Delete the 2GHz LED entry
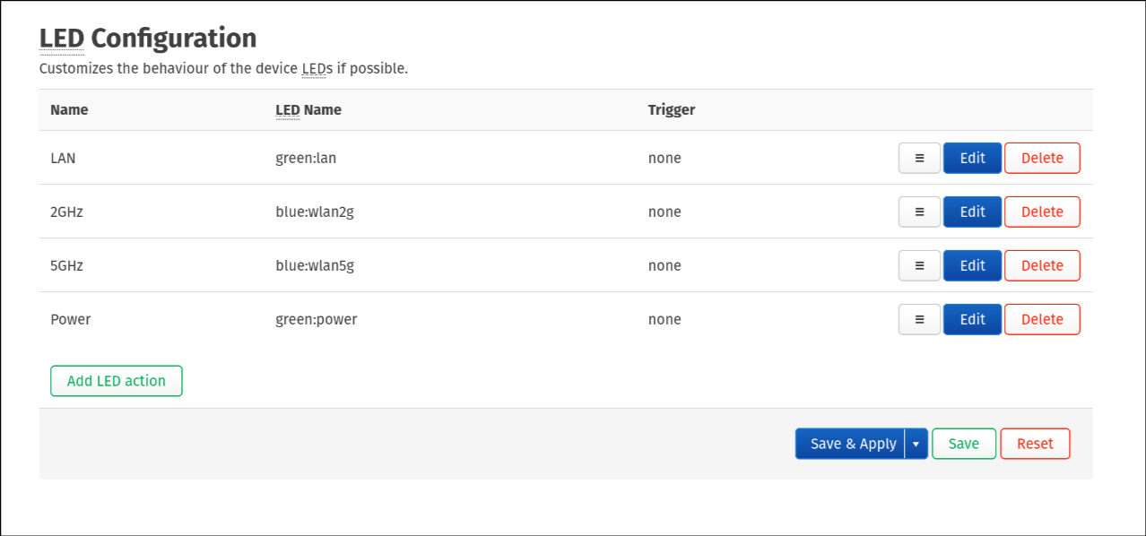The height and width of the screenshot is (536, 1146). pyautogui.click(x=1042, y=212)
